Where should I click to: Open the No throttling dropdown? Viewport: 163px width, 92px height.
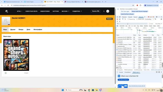pos(149,19)
